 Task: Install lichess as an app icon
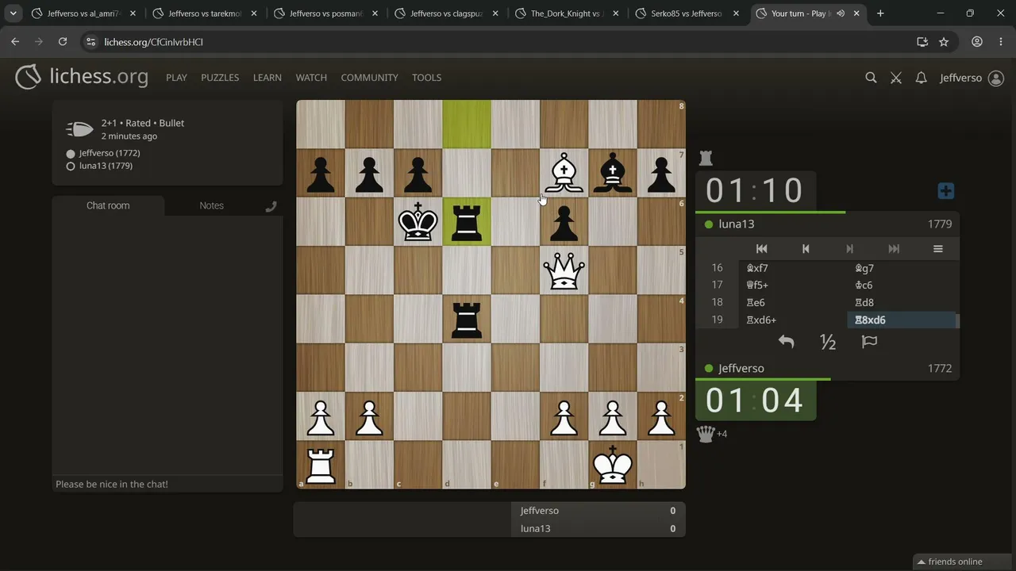[922, 42]
